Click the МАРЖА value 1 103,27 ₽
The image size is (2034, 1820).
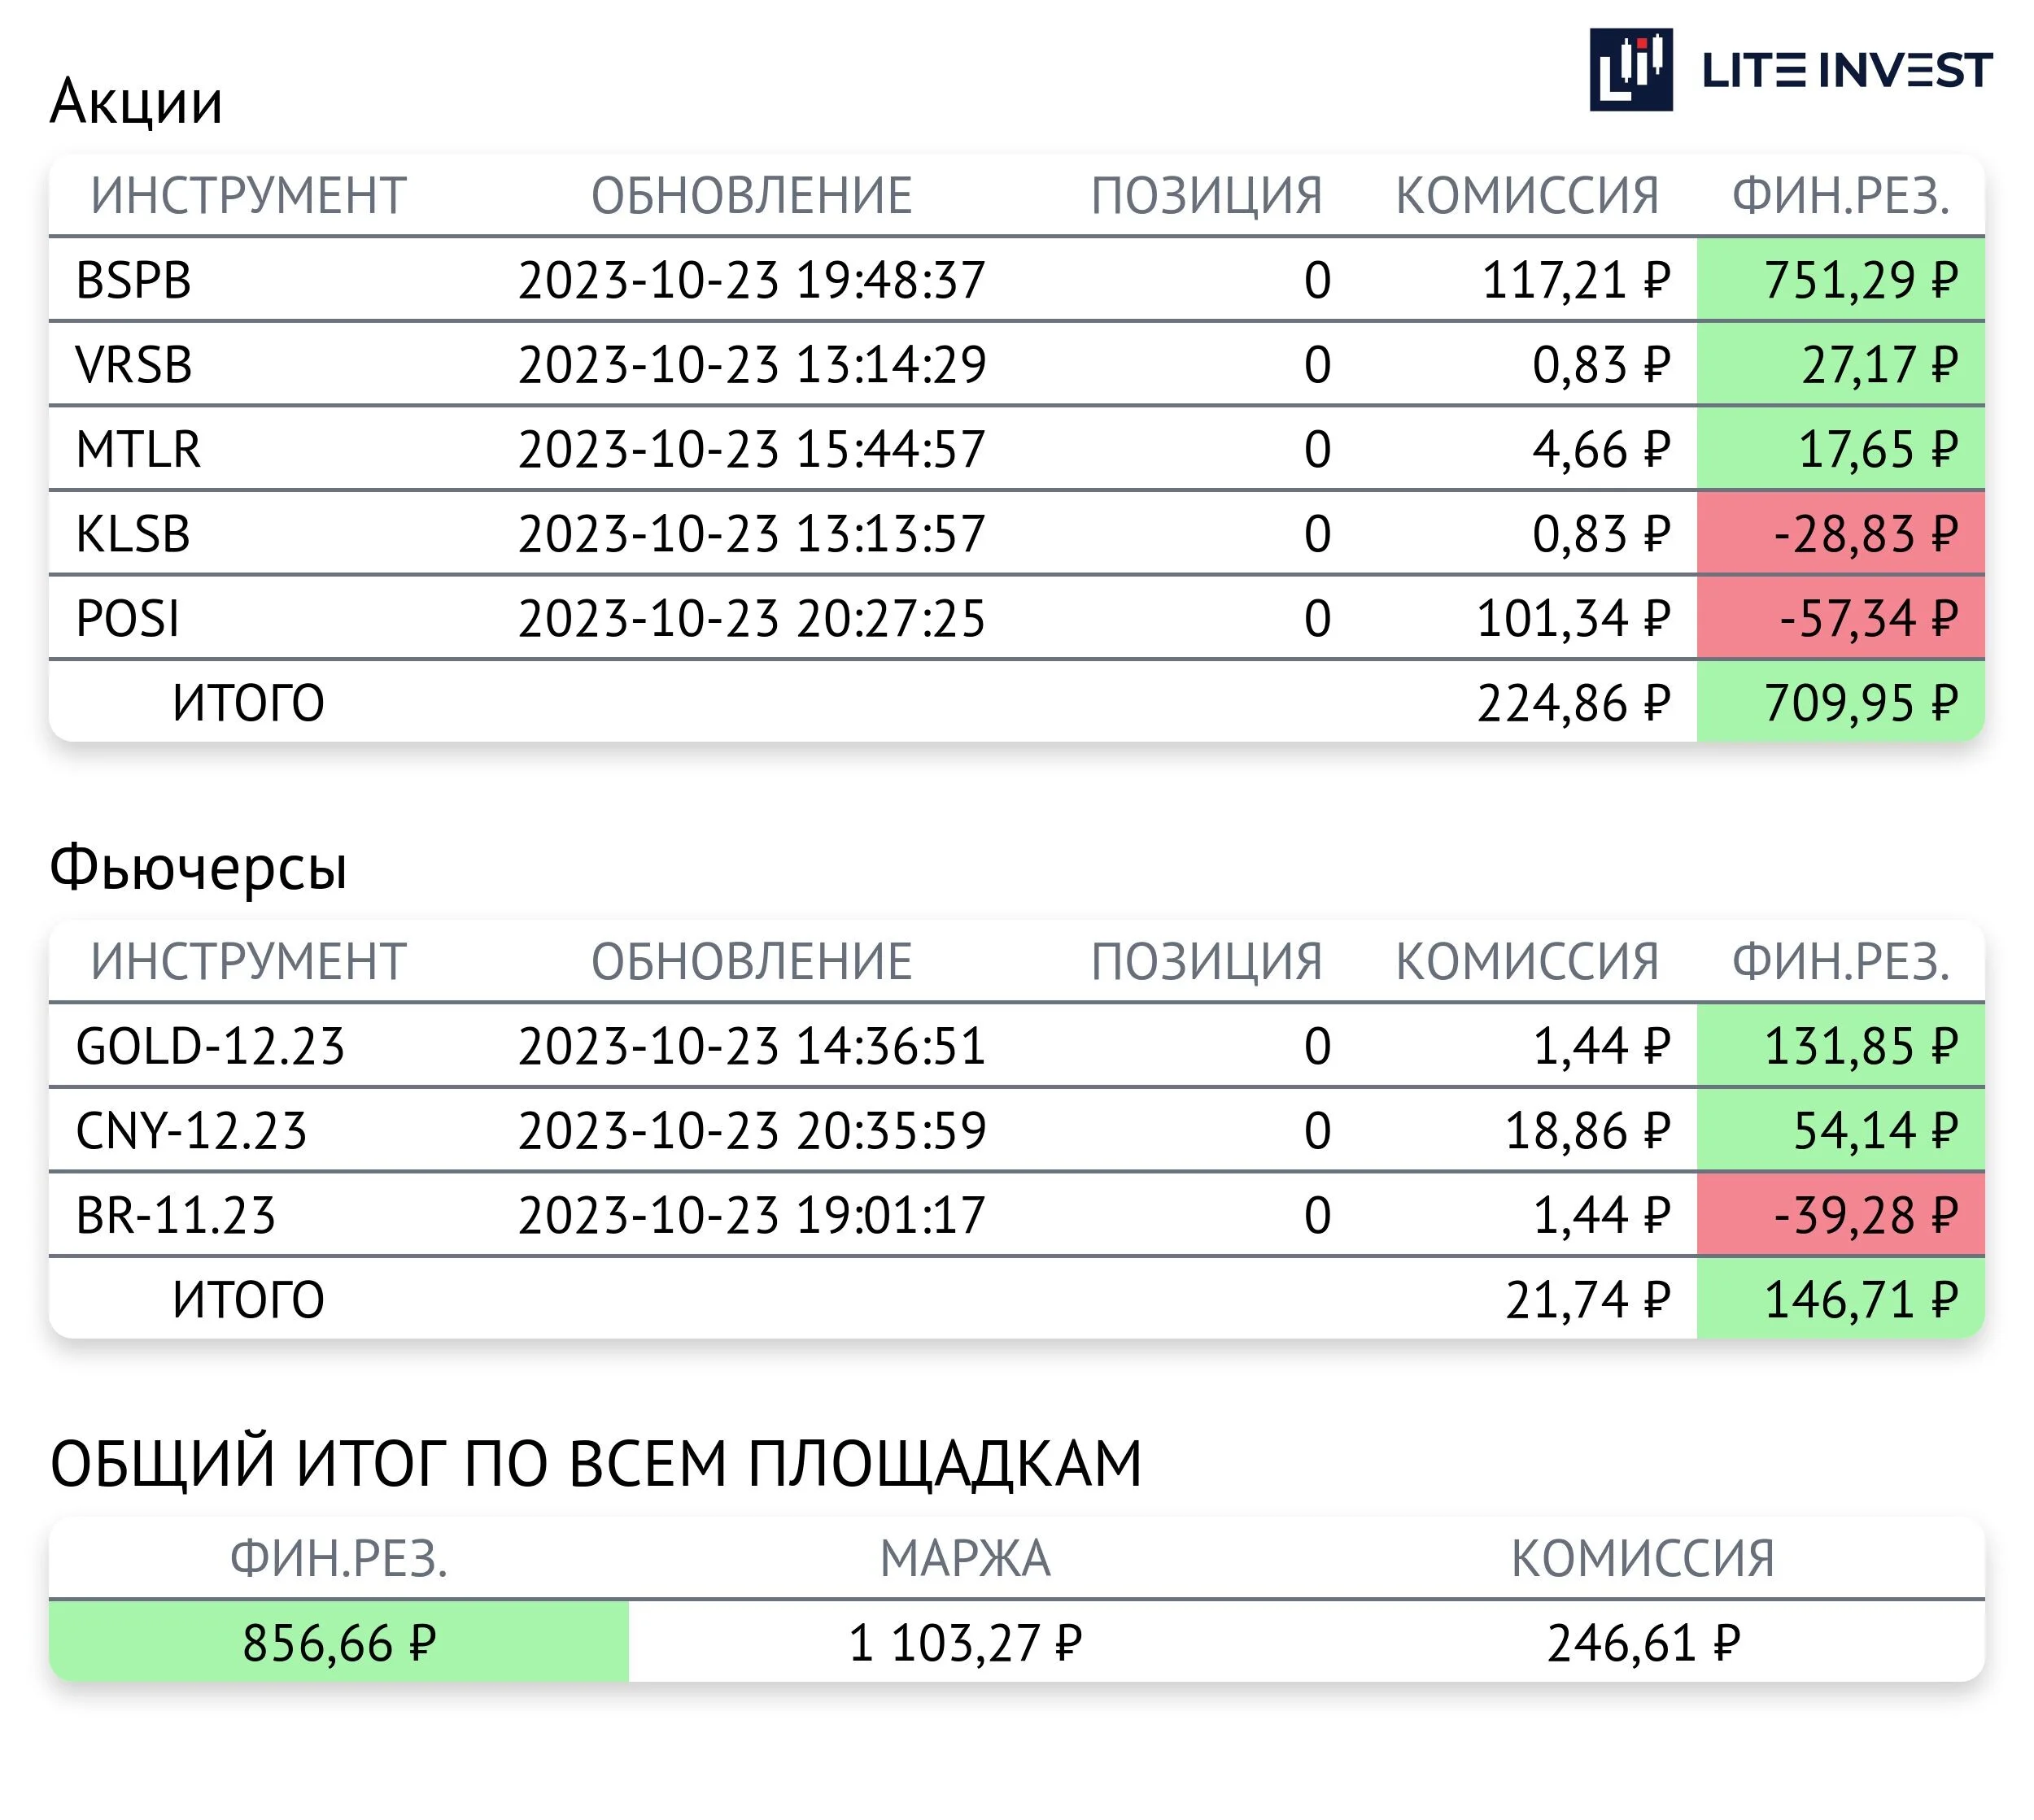point(964,1642)
